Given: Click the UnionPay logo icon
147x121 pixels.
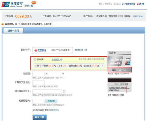Looking at the screenshot, I should (x=6, y=4).
